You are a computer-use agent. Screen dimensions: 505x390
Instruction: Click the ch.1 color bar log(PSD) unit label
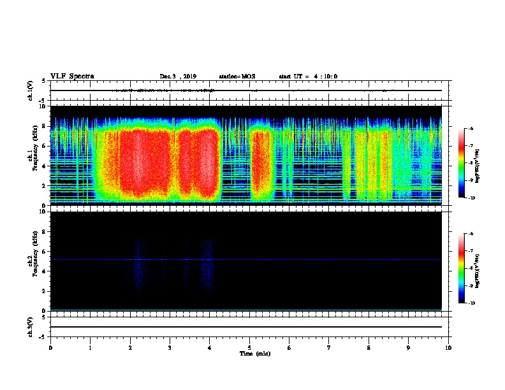point(477,166)
